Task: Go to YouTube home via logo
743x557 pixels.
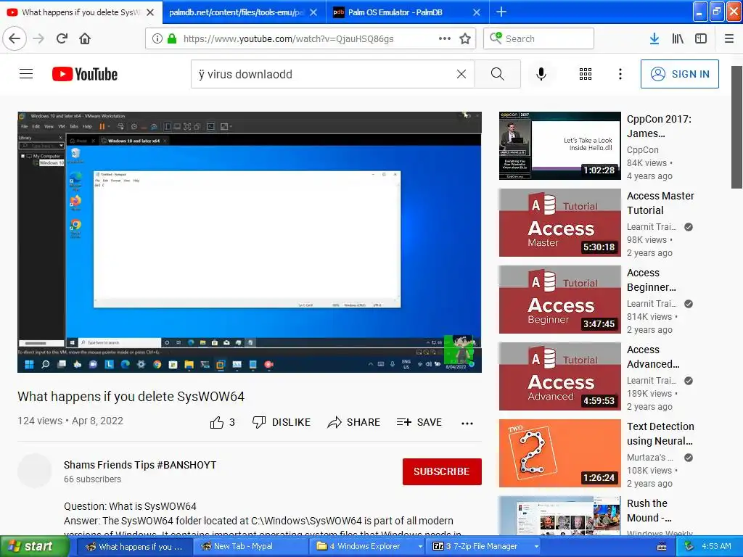Action: point(85,74)
